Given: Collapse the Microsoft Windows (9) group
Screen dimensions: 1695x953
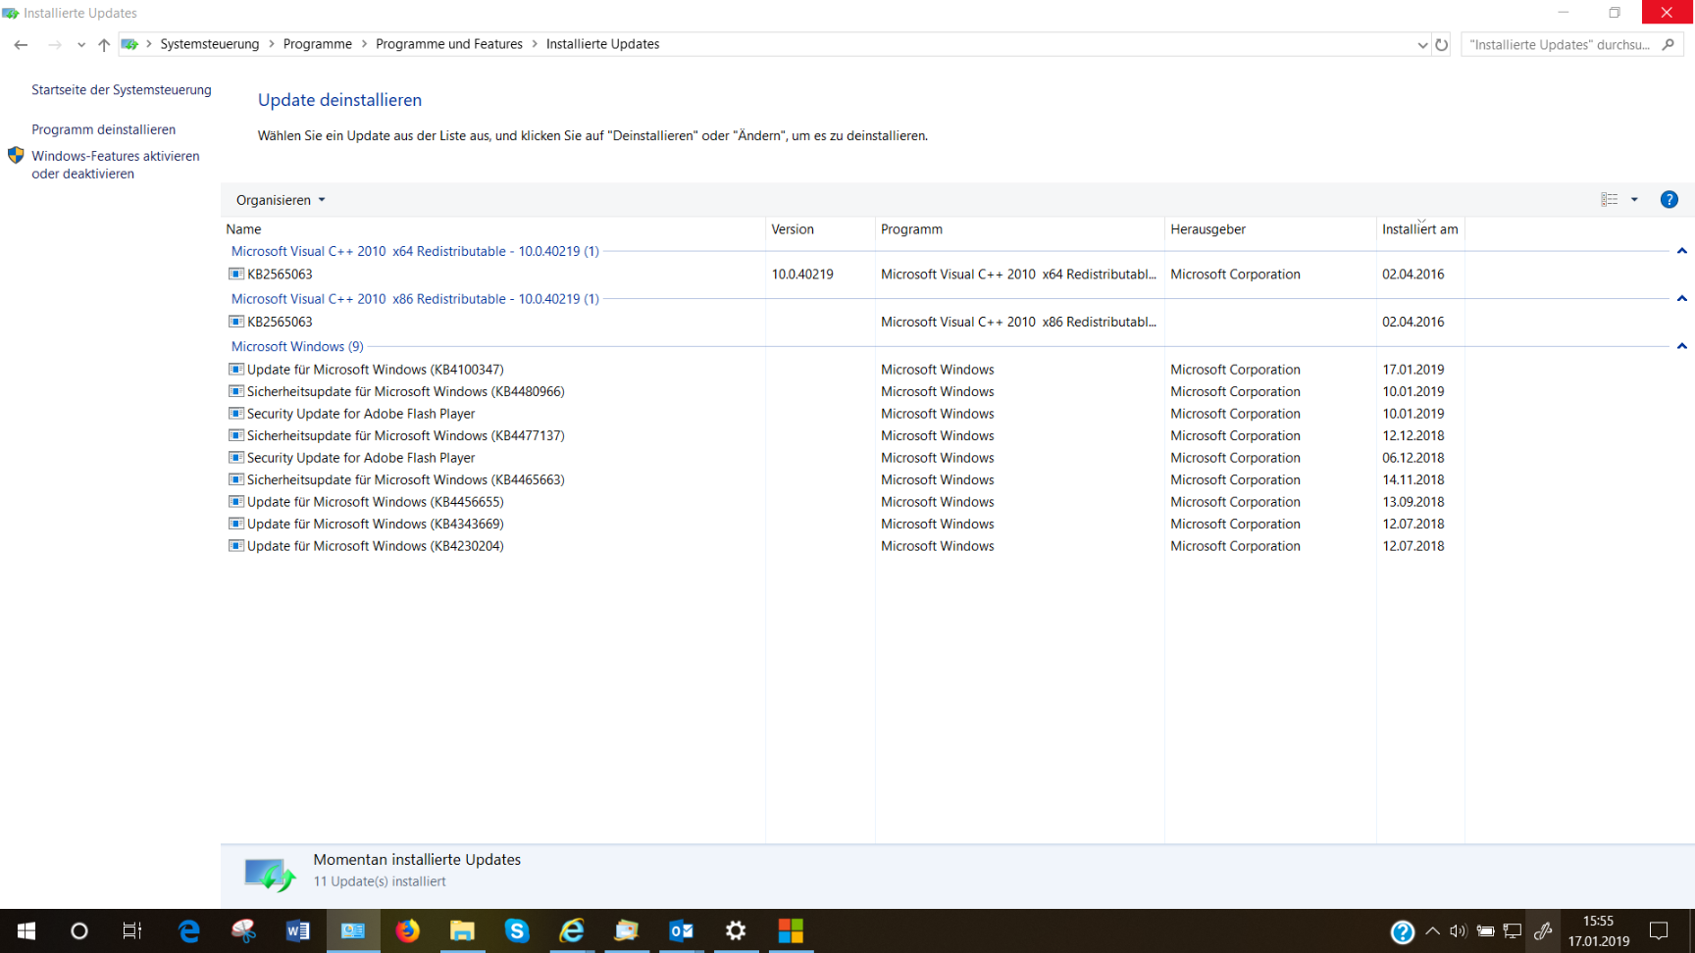Looking at the screenshot, I should coord(1681,346).
